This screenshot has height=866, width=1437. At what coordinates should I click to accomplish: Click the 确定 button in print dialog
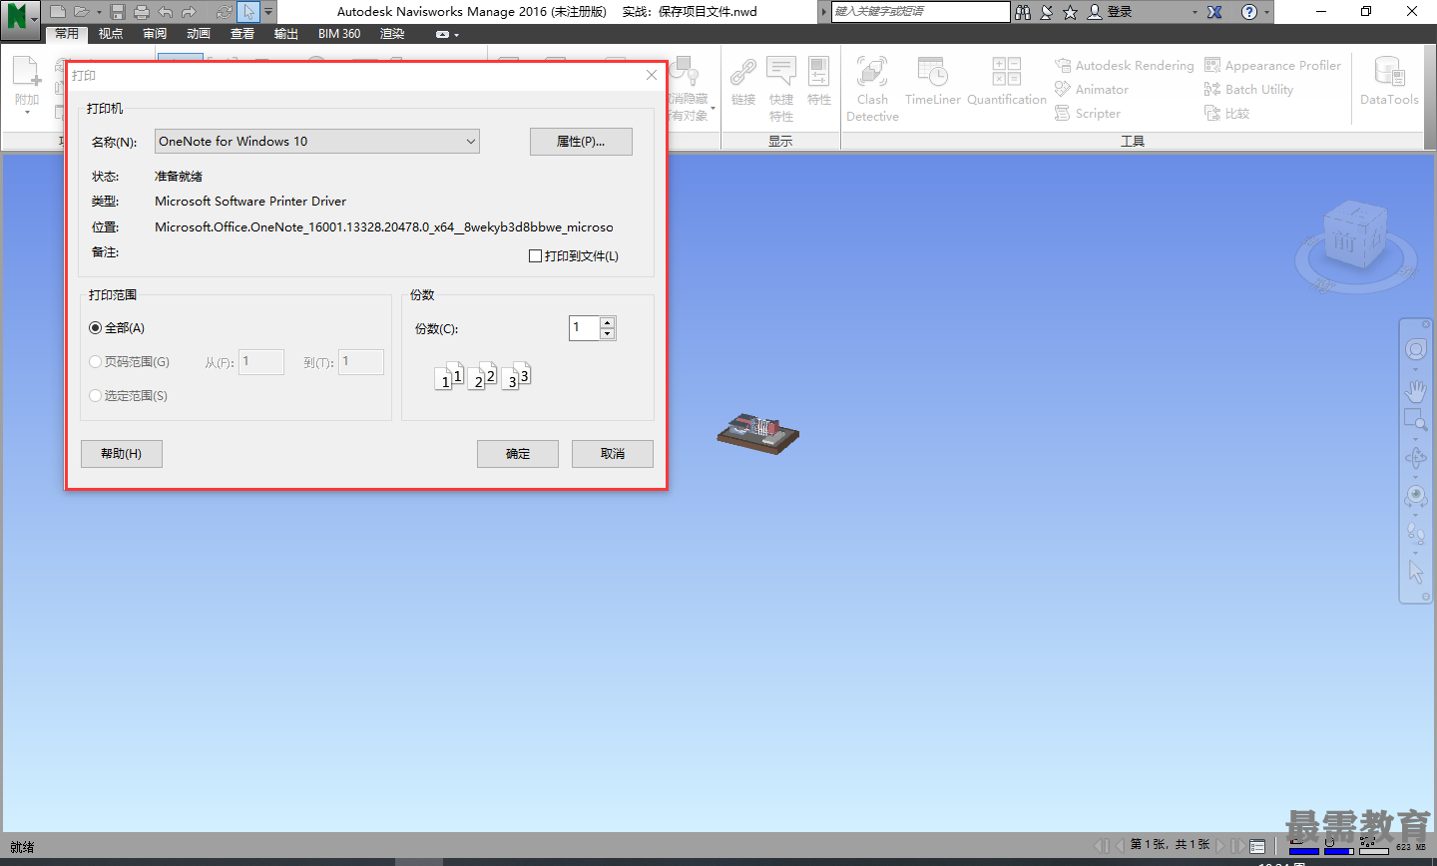coord(518,454)
